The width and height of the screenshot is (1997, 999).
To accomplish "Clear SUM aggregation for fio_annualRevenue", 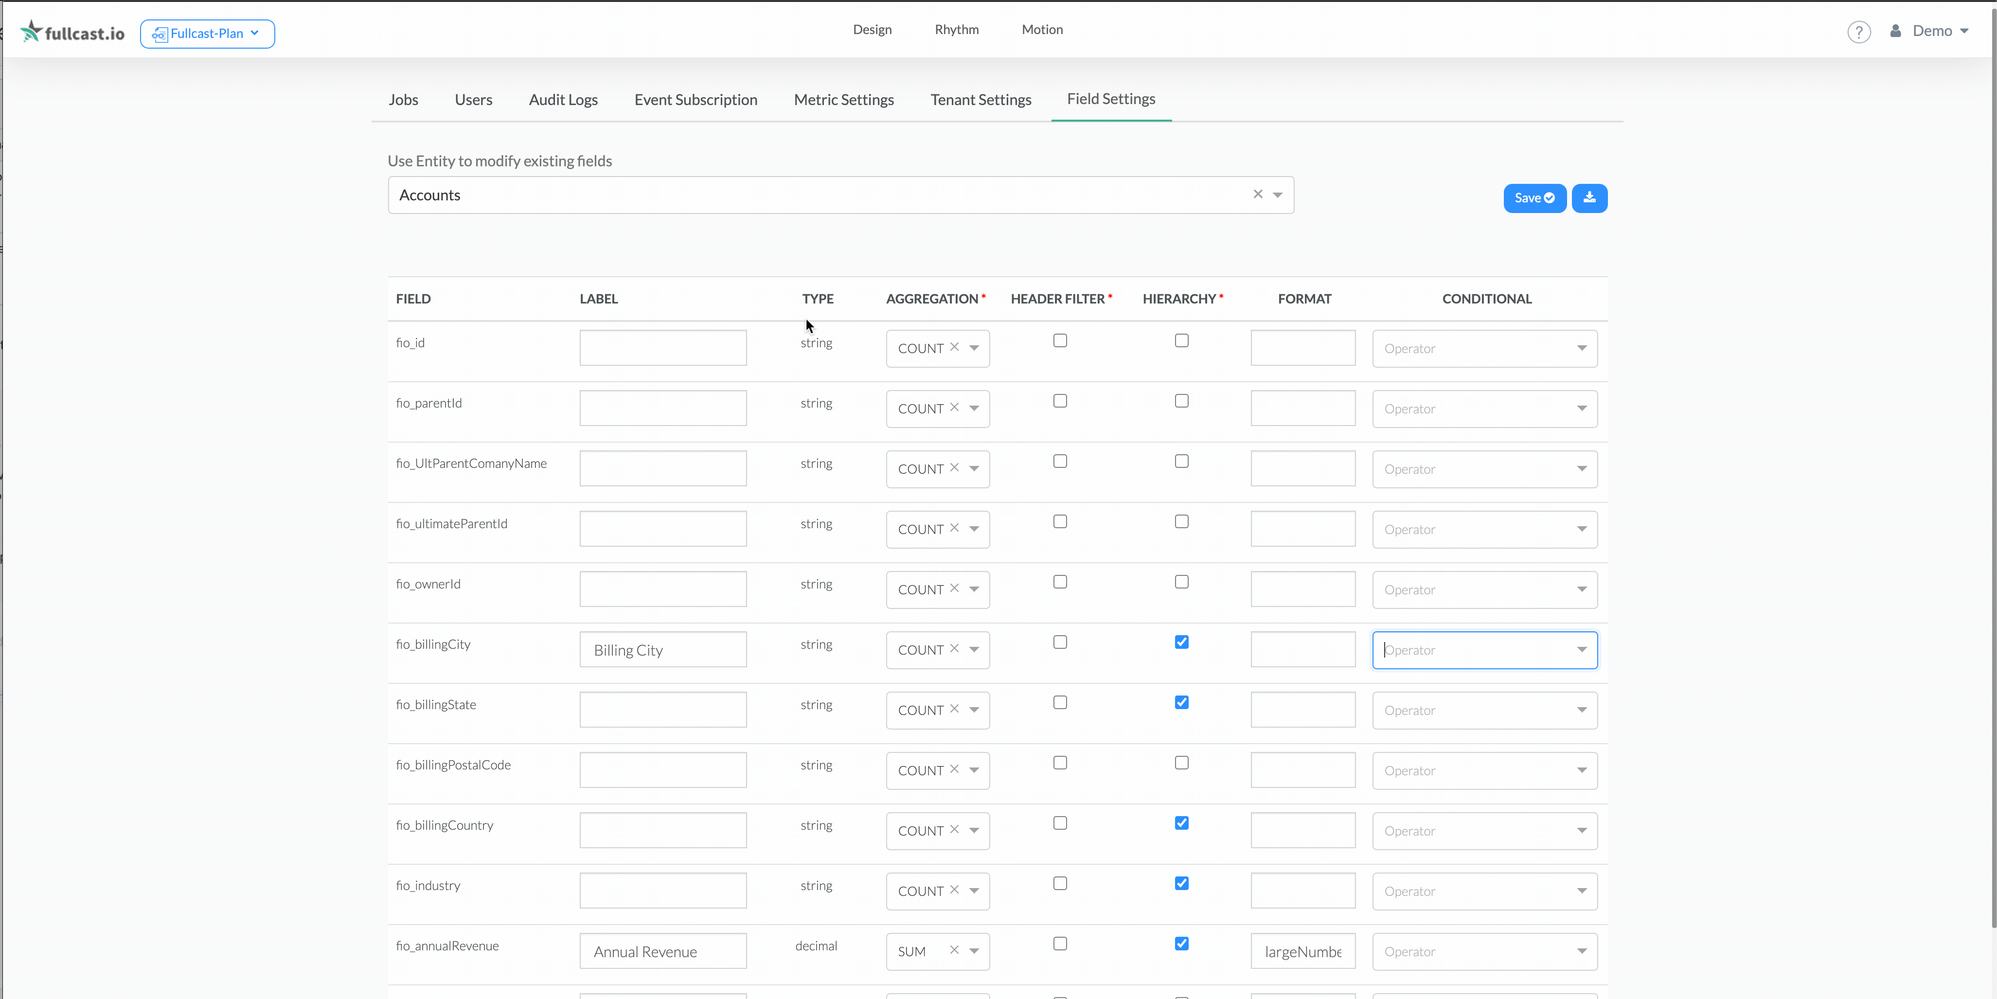I will coord(954,950).
